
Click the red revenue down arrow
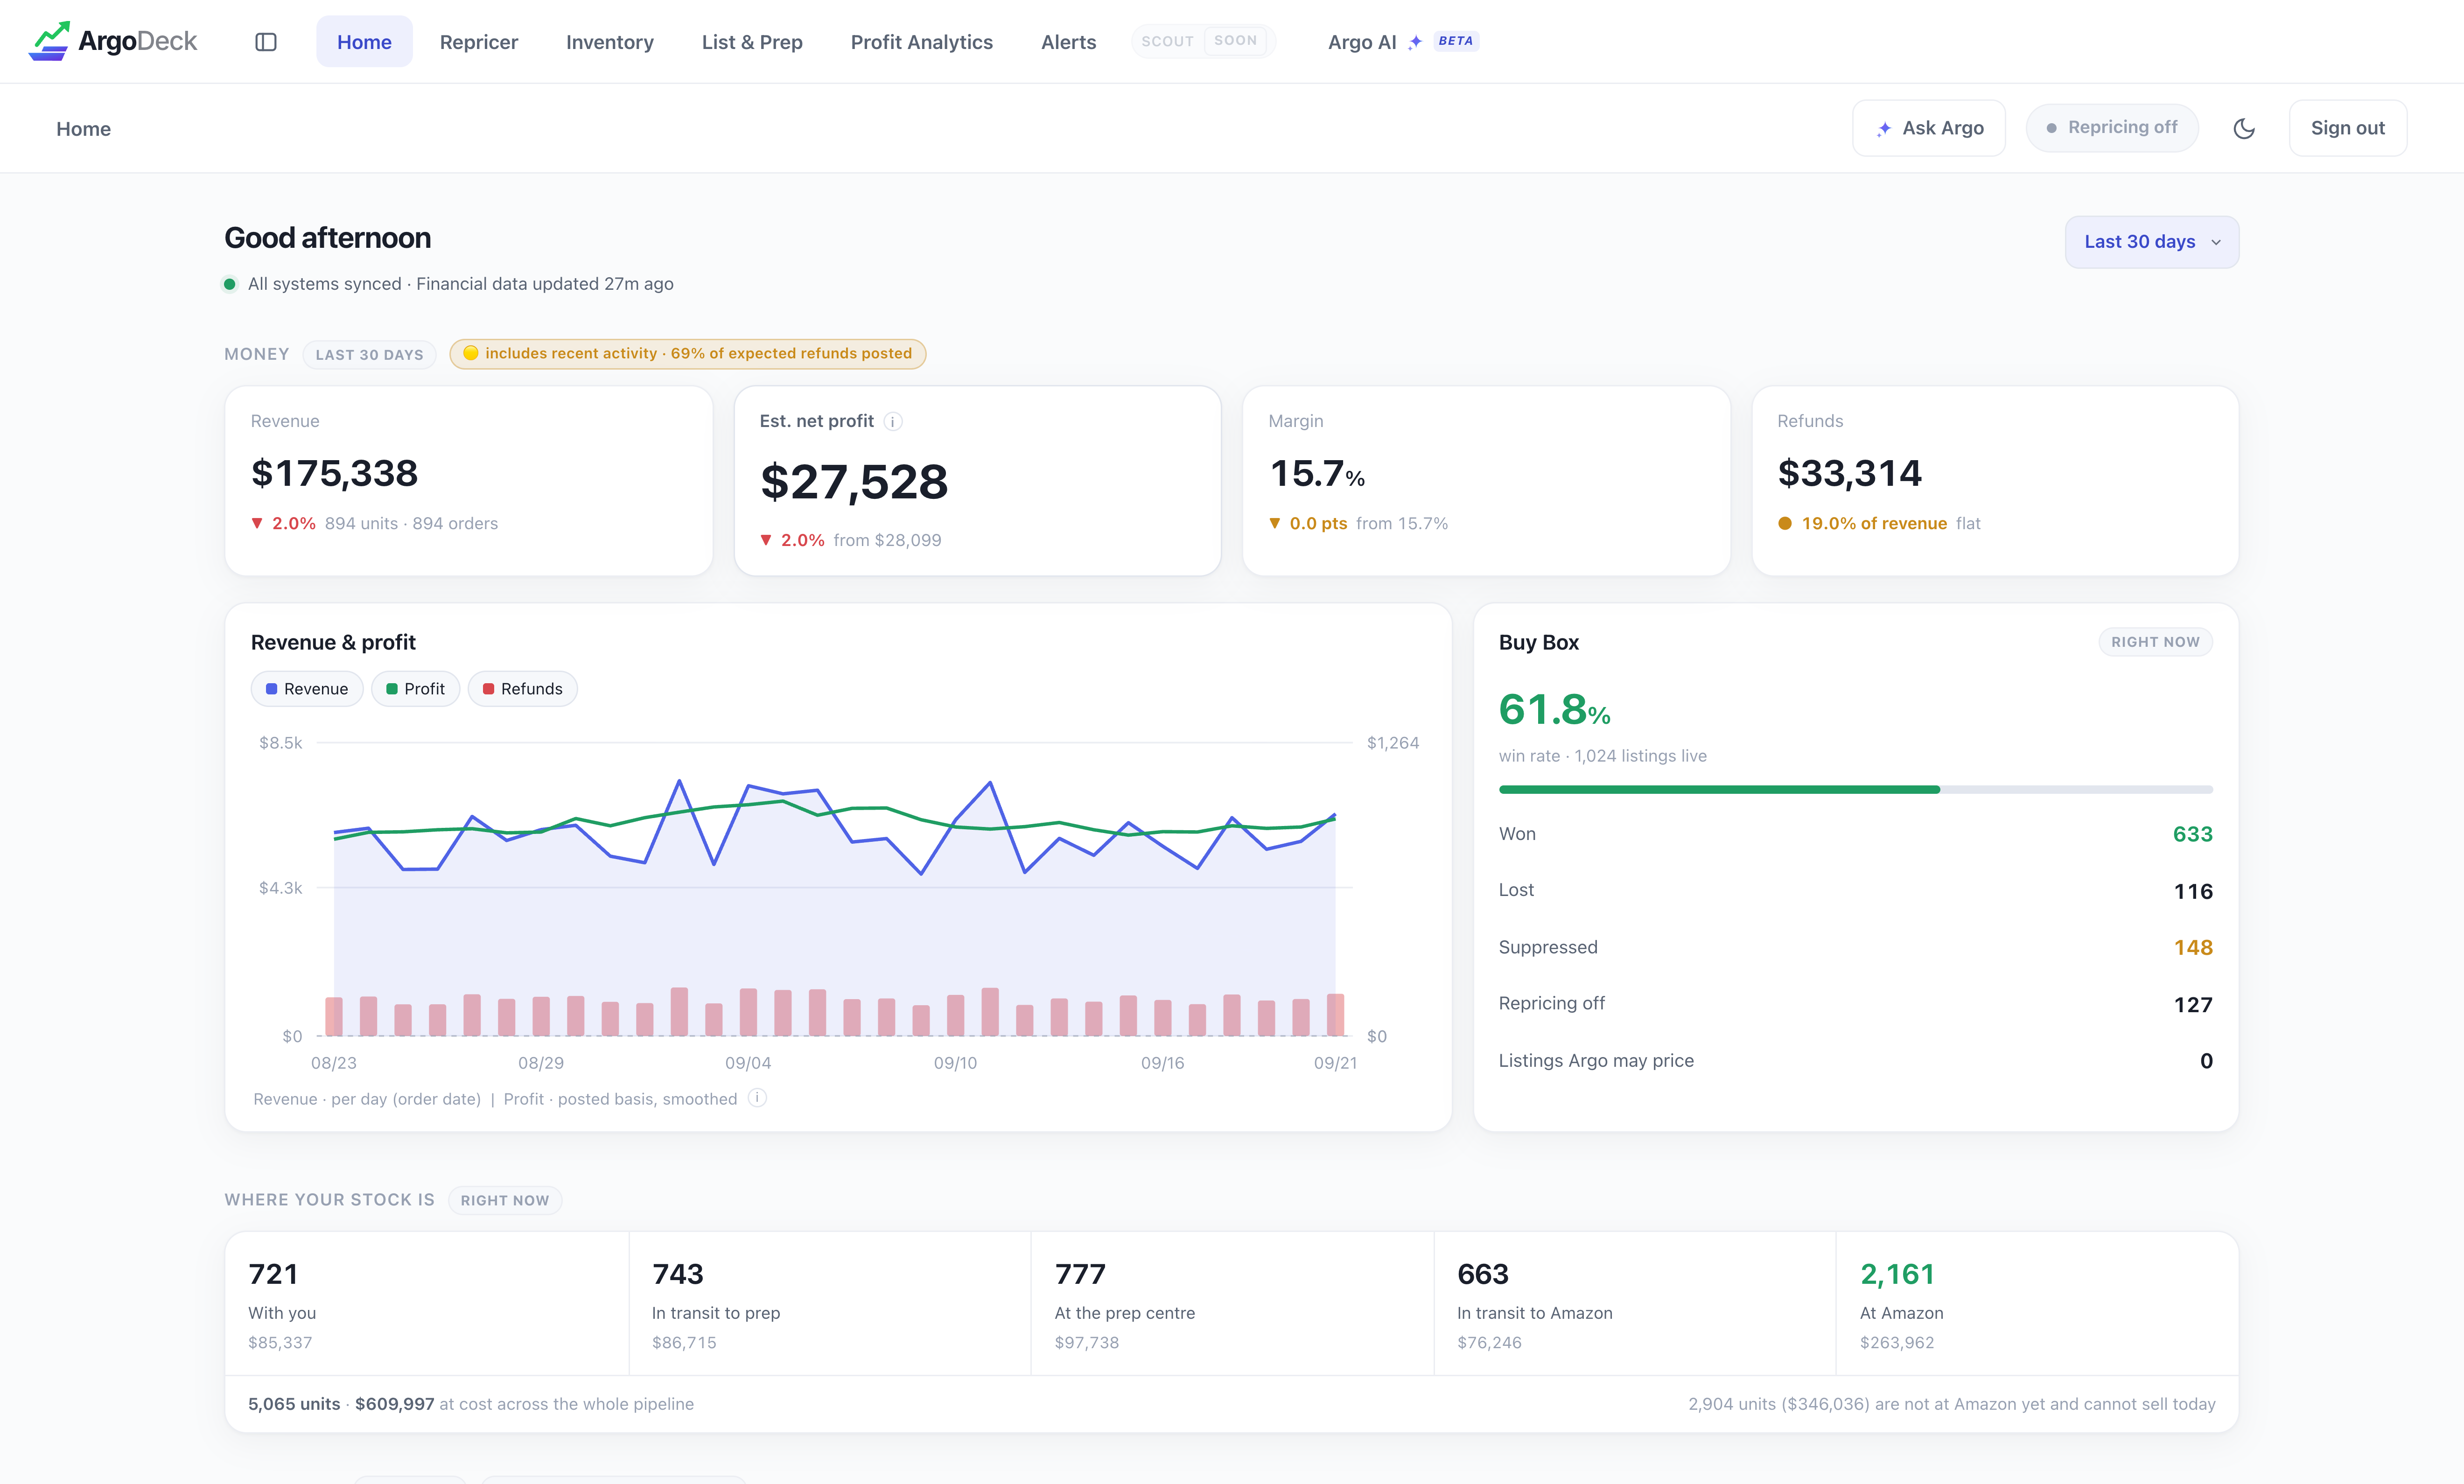pos(257,523)
